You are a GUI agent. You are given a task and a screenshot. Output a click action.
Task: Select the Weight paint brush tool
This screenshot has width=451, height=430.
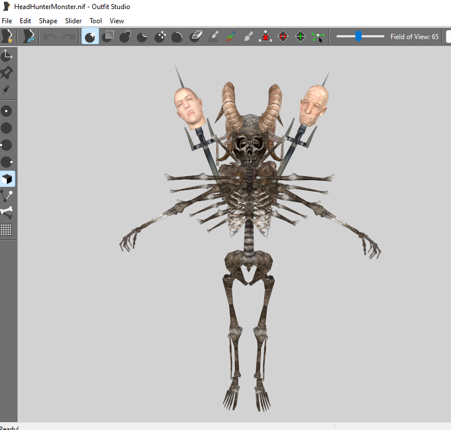click(213, 37)
